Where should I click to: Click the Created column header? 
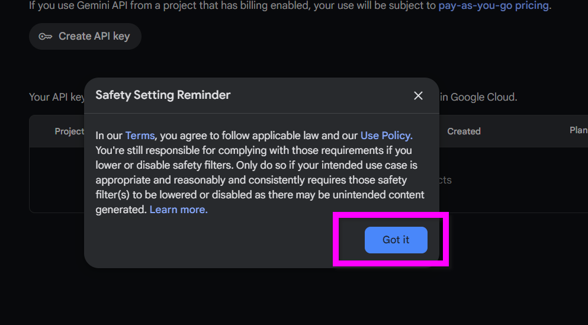coord(464,131)
